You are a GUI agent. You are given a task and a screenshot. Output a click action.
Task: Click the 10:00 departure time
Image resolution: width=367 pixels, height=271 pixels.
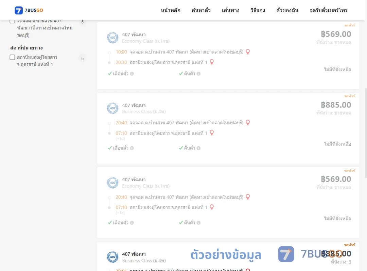(x=121, y=52)
